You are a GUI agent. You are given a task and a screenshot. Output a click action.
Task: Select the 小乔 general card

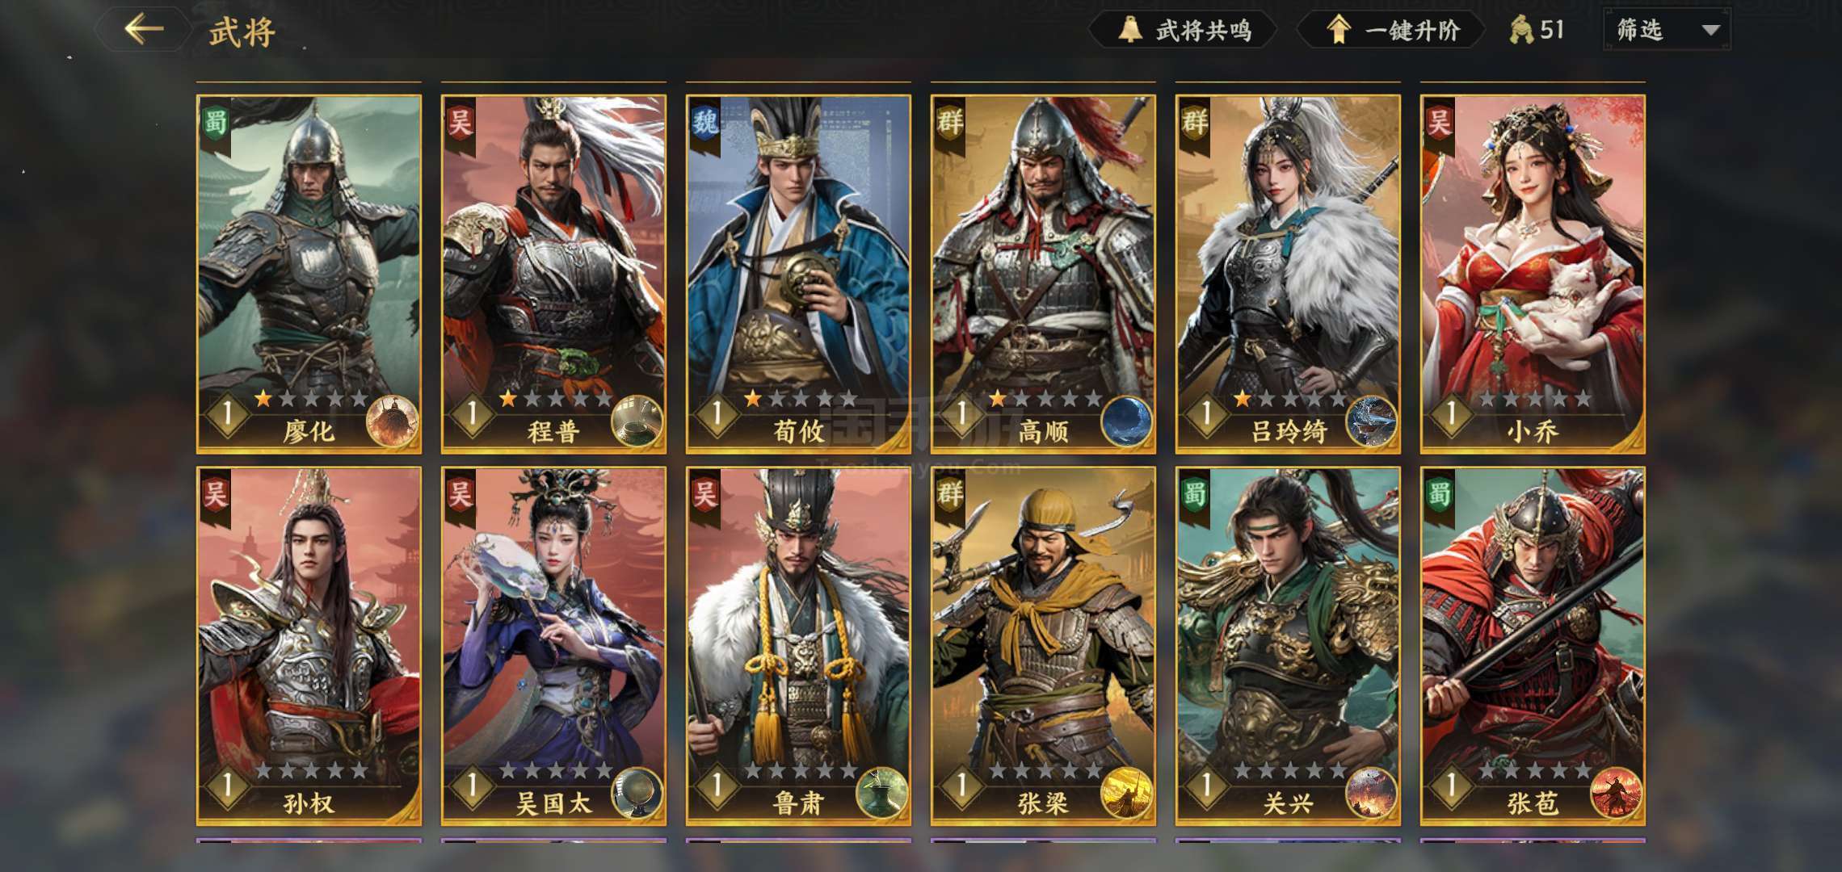click(x=1533, y=275)
